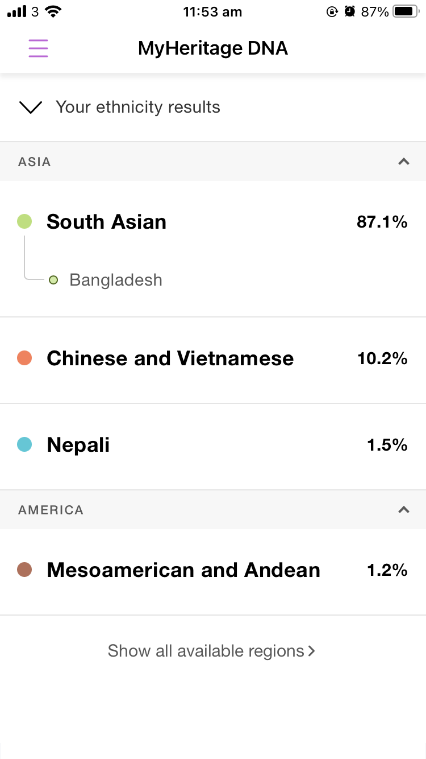The width and height of the screenshot is (426, 759).
Task: Collapse the America section
Action: 404,510
